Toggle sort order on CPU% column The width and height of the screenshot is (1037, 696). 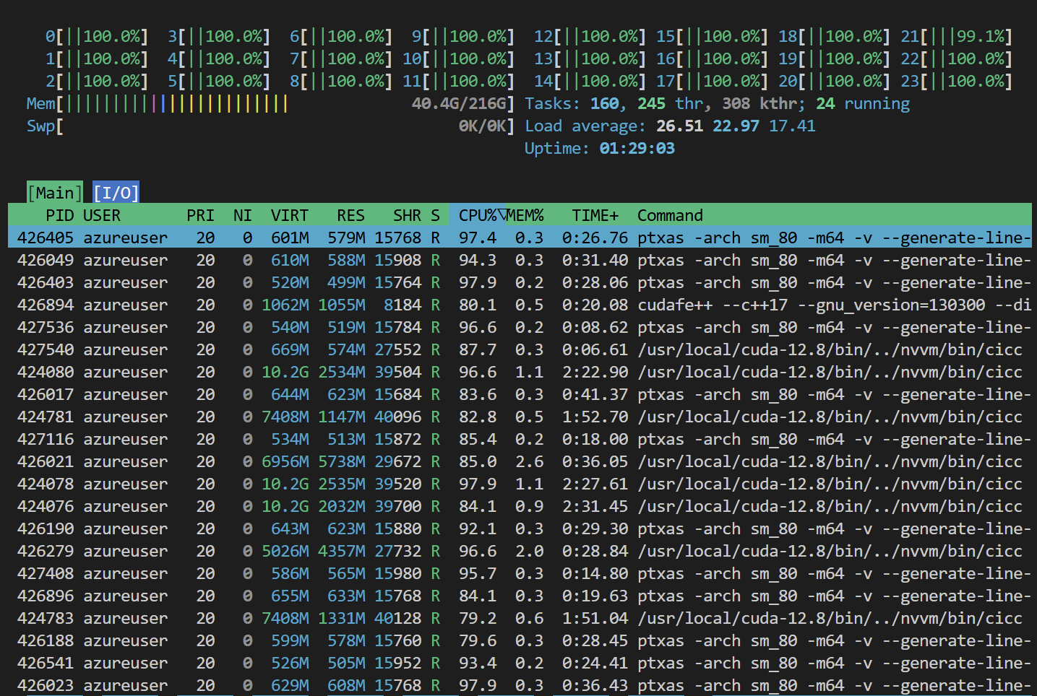[x=478, y=215]
